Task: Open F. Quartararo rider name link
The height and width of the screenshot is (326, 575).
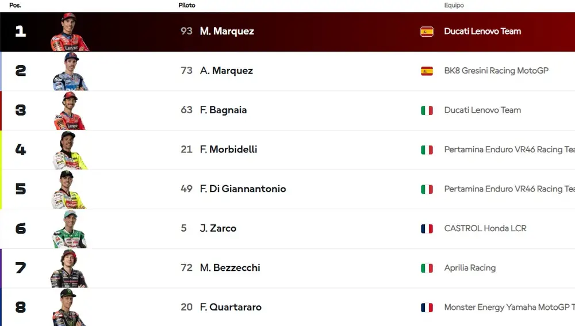Action: pos(231,307)
